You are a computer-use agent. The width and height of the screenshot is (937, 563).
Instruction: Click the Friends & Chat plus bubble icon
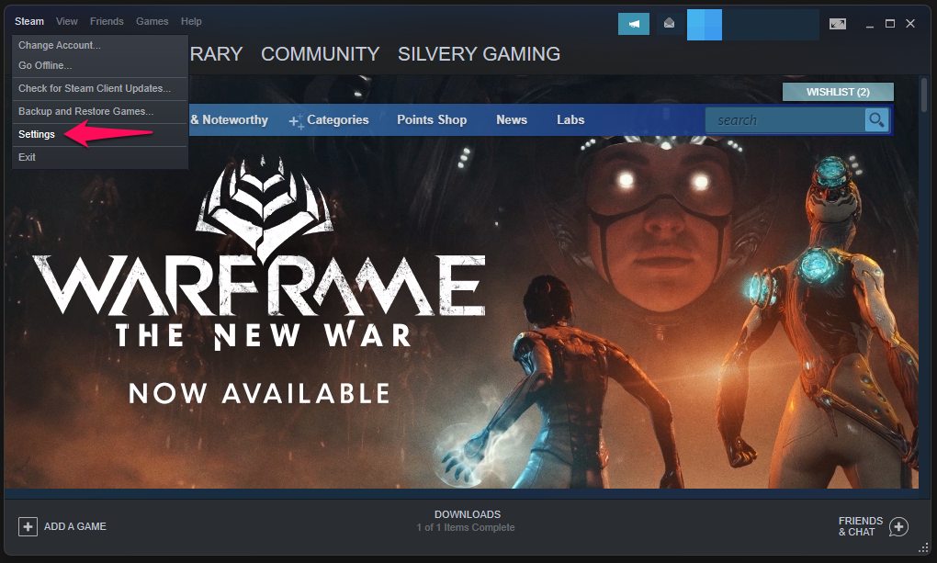[x=898, y=526]
